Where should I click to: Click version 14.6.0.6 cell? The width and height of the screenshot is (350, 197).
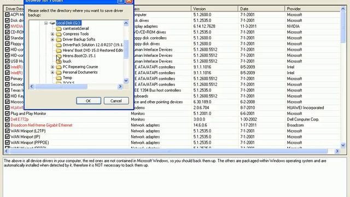tap(200, 125)
